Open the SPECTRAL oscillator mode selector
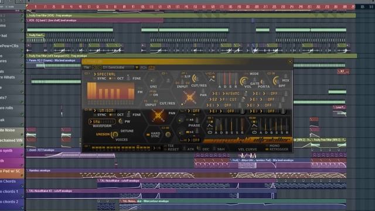The image size is (375, 211). [x=104, y=74]
